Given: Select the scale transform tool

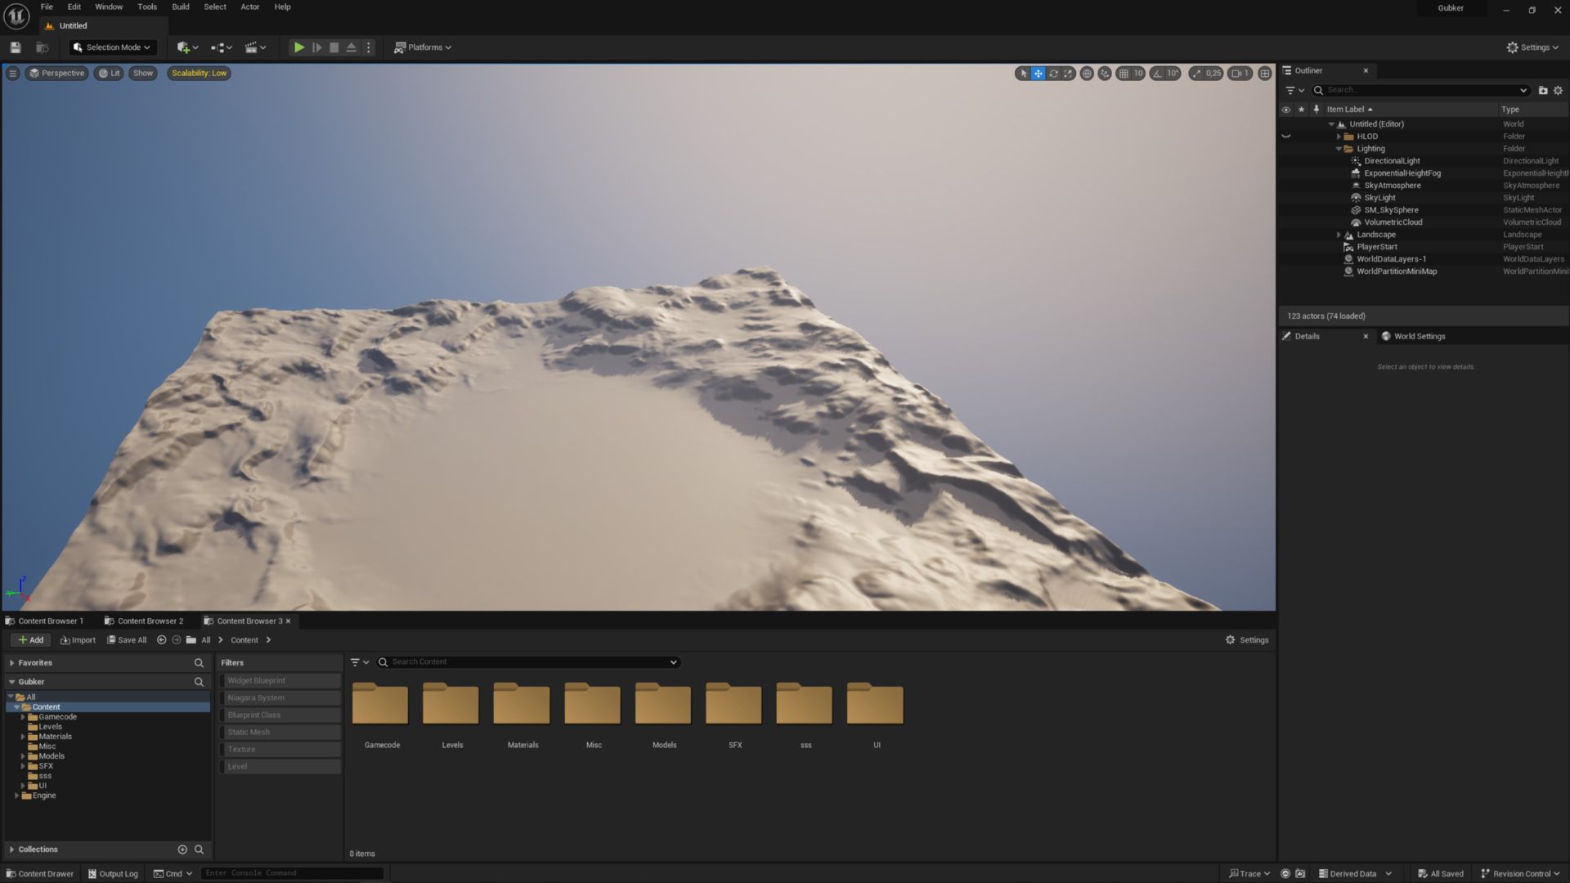Looking at the screenshot, I should click(x=1068, y=74).
